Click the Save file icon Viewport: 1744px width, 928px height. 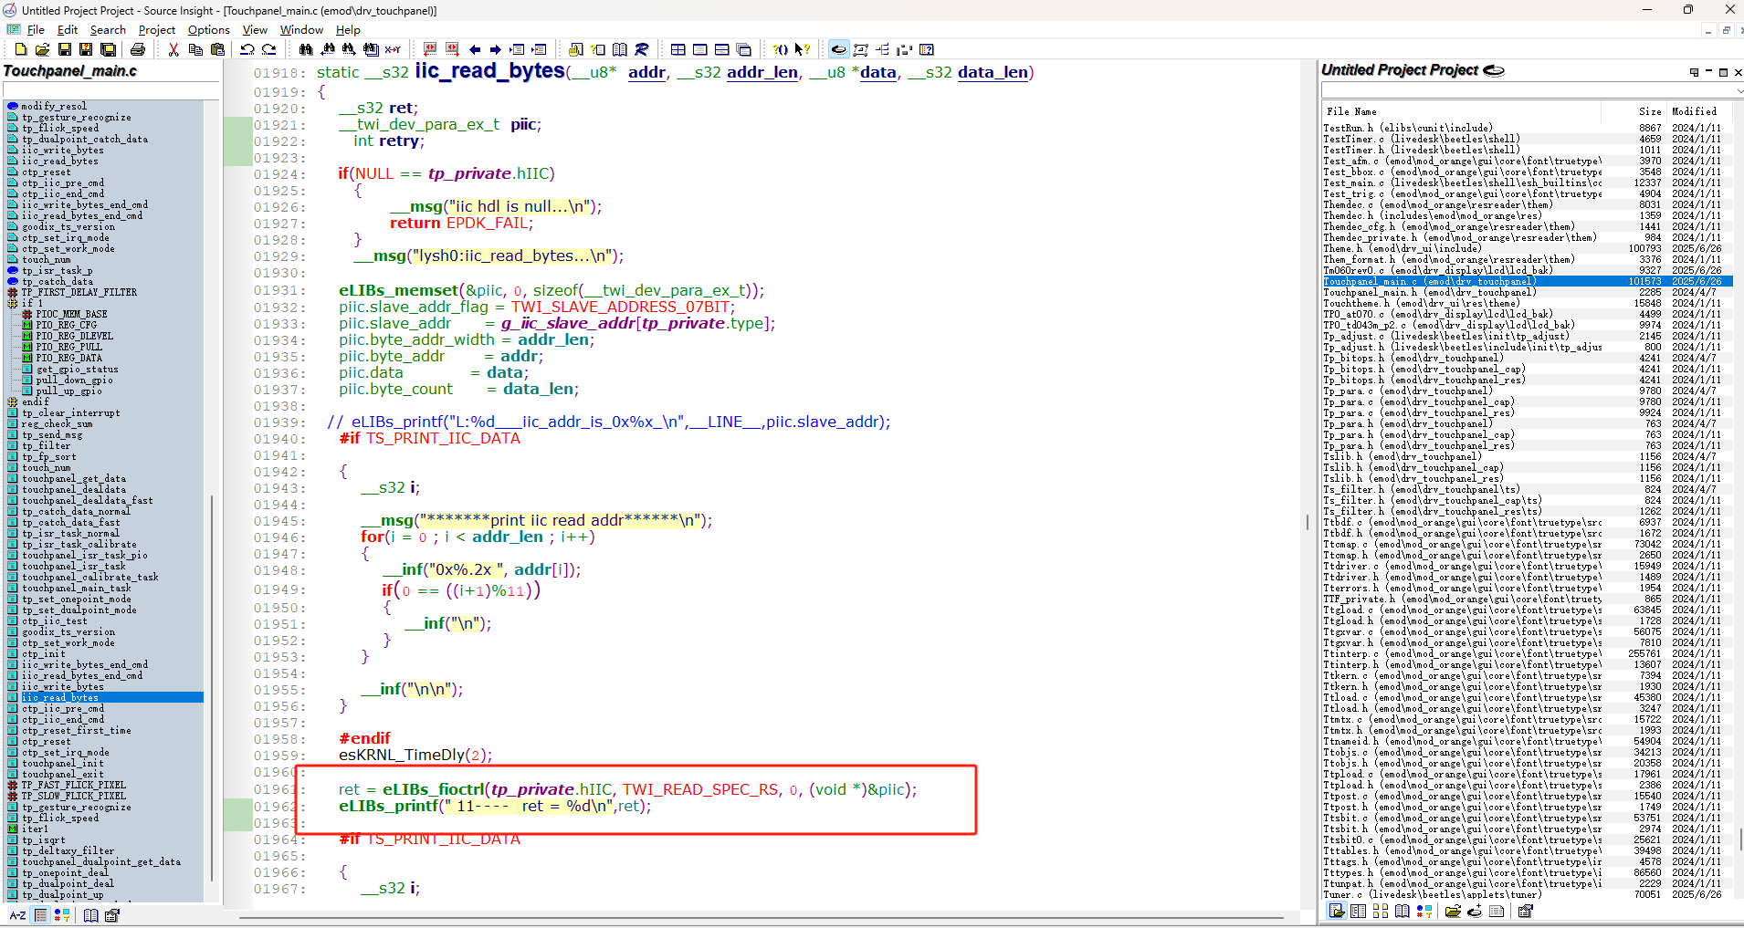point(65,49)
